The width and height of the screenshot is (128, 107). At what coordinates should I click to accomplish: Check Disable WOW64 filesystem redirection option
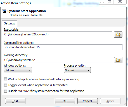click(5, 91)
